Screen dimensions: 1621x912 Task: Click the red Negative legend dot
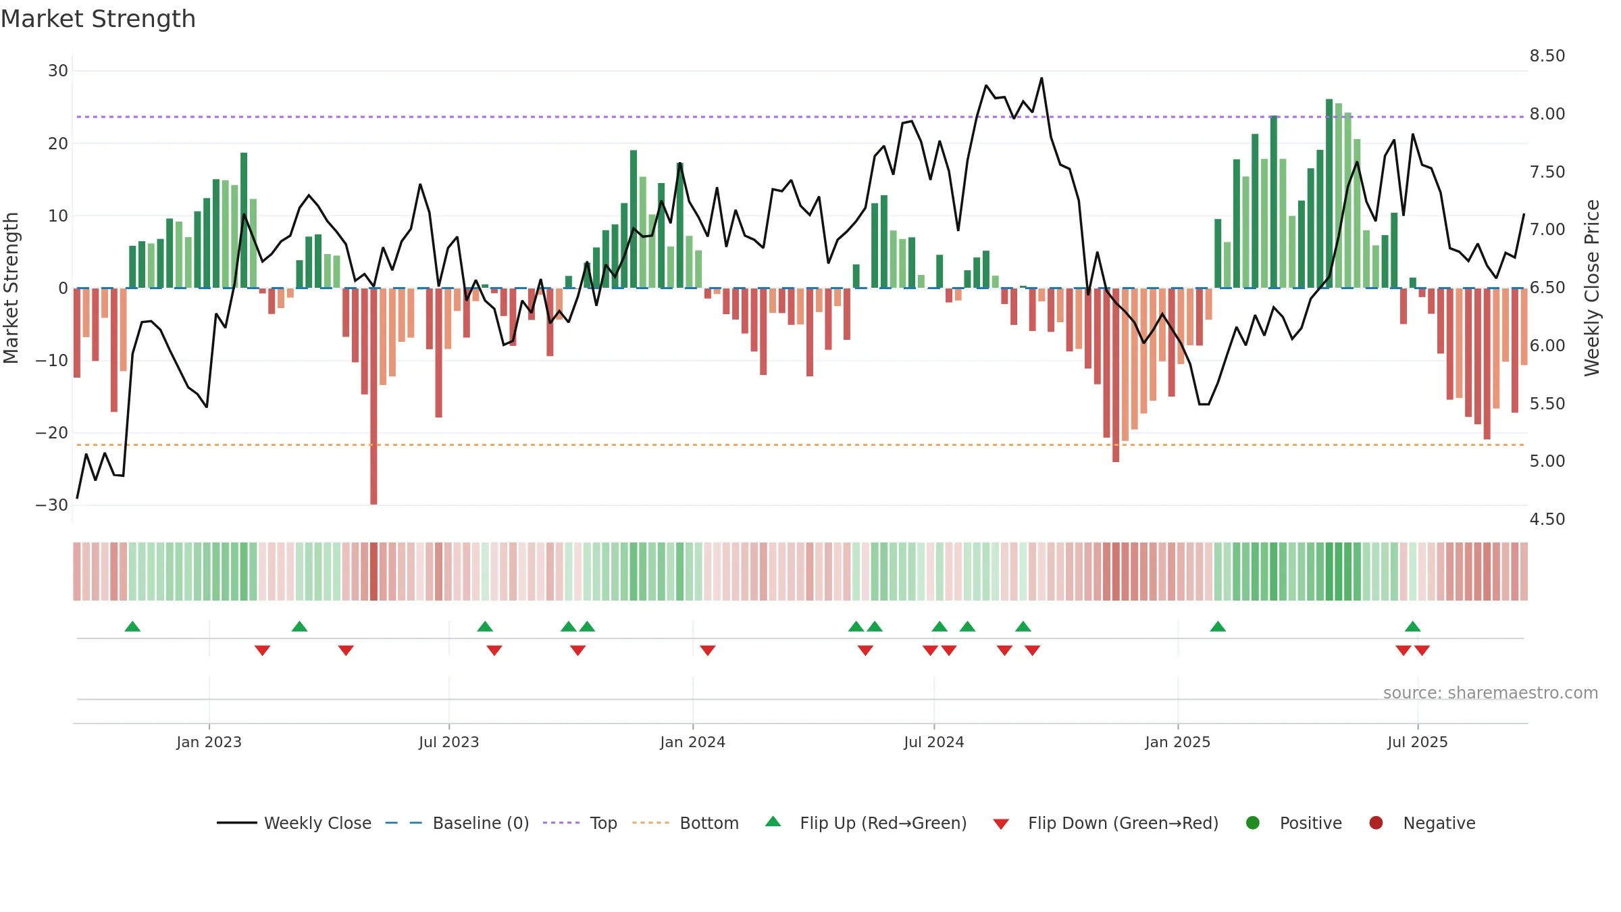coord(1376,823)
